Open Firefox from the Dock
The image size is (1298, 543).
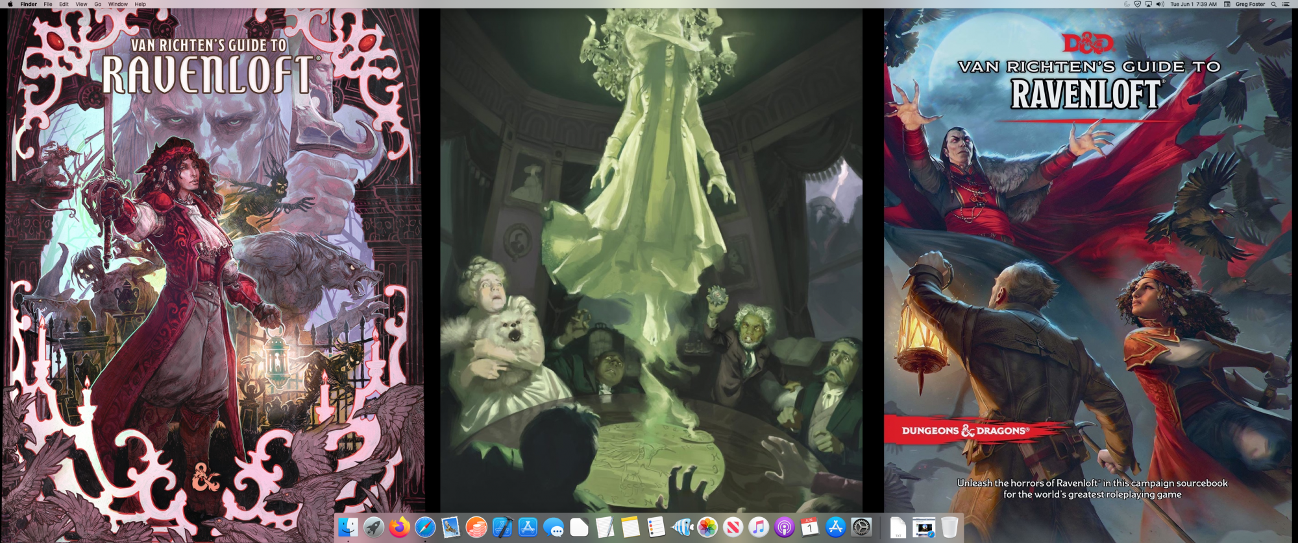[x=399, y=527]
